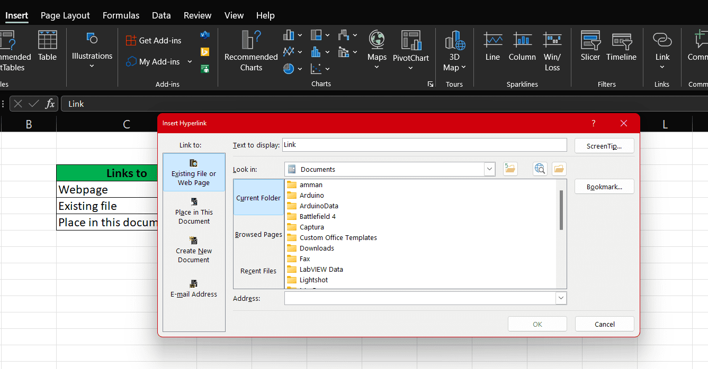
Task: Click the Bookmark button
Action: tap(604, 187)
